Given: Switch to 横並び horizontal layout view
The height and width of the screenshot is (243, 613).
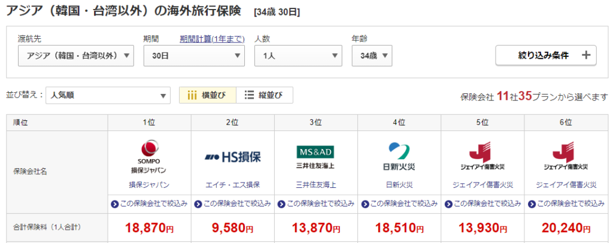Looking at the screenshot, I should 208,95.
